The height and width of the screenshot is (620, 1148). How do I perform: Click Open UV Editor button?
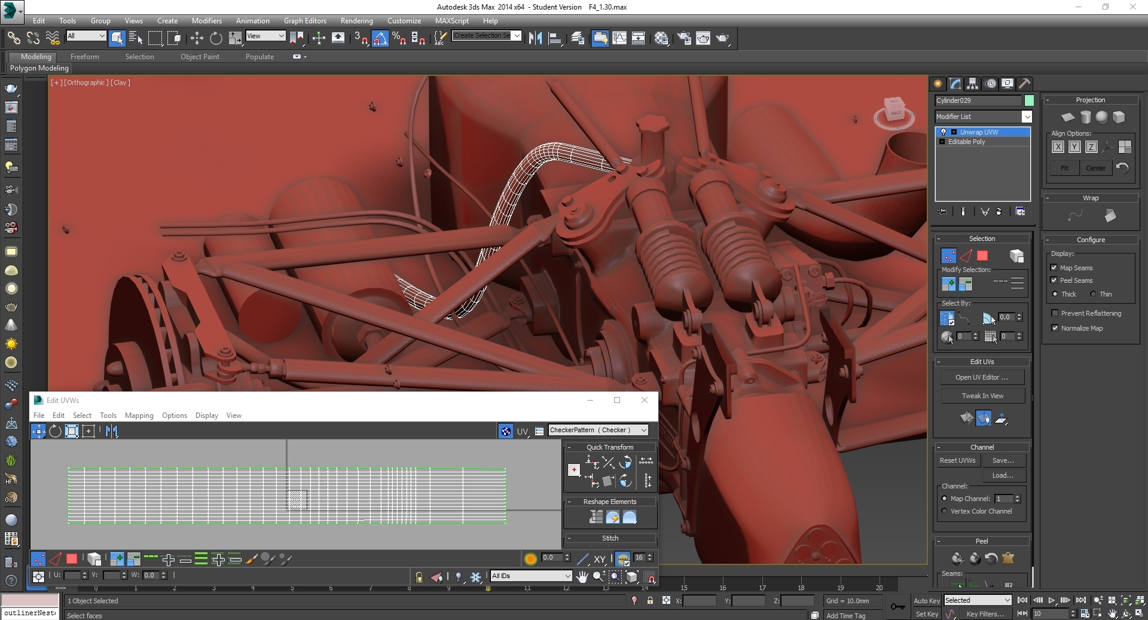pyautogui.click(x=982, y=377)
